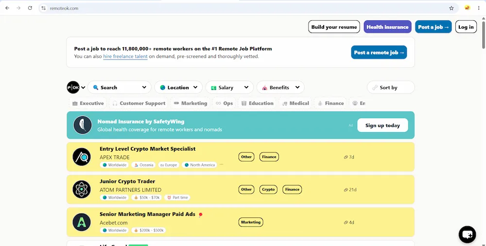The height and width of the screenshot is (246, 486).
Task: Open the chat support bubble
Action: pyautogui.click(x=467, y=234)
